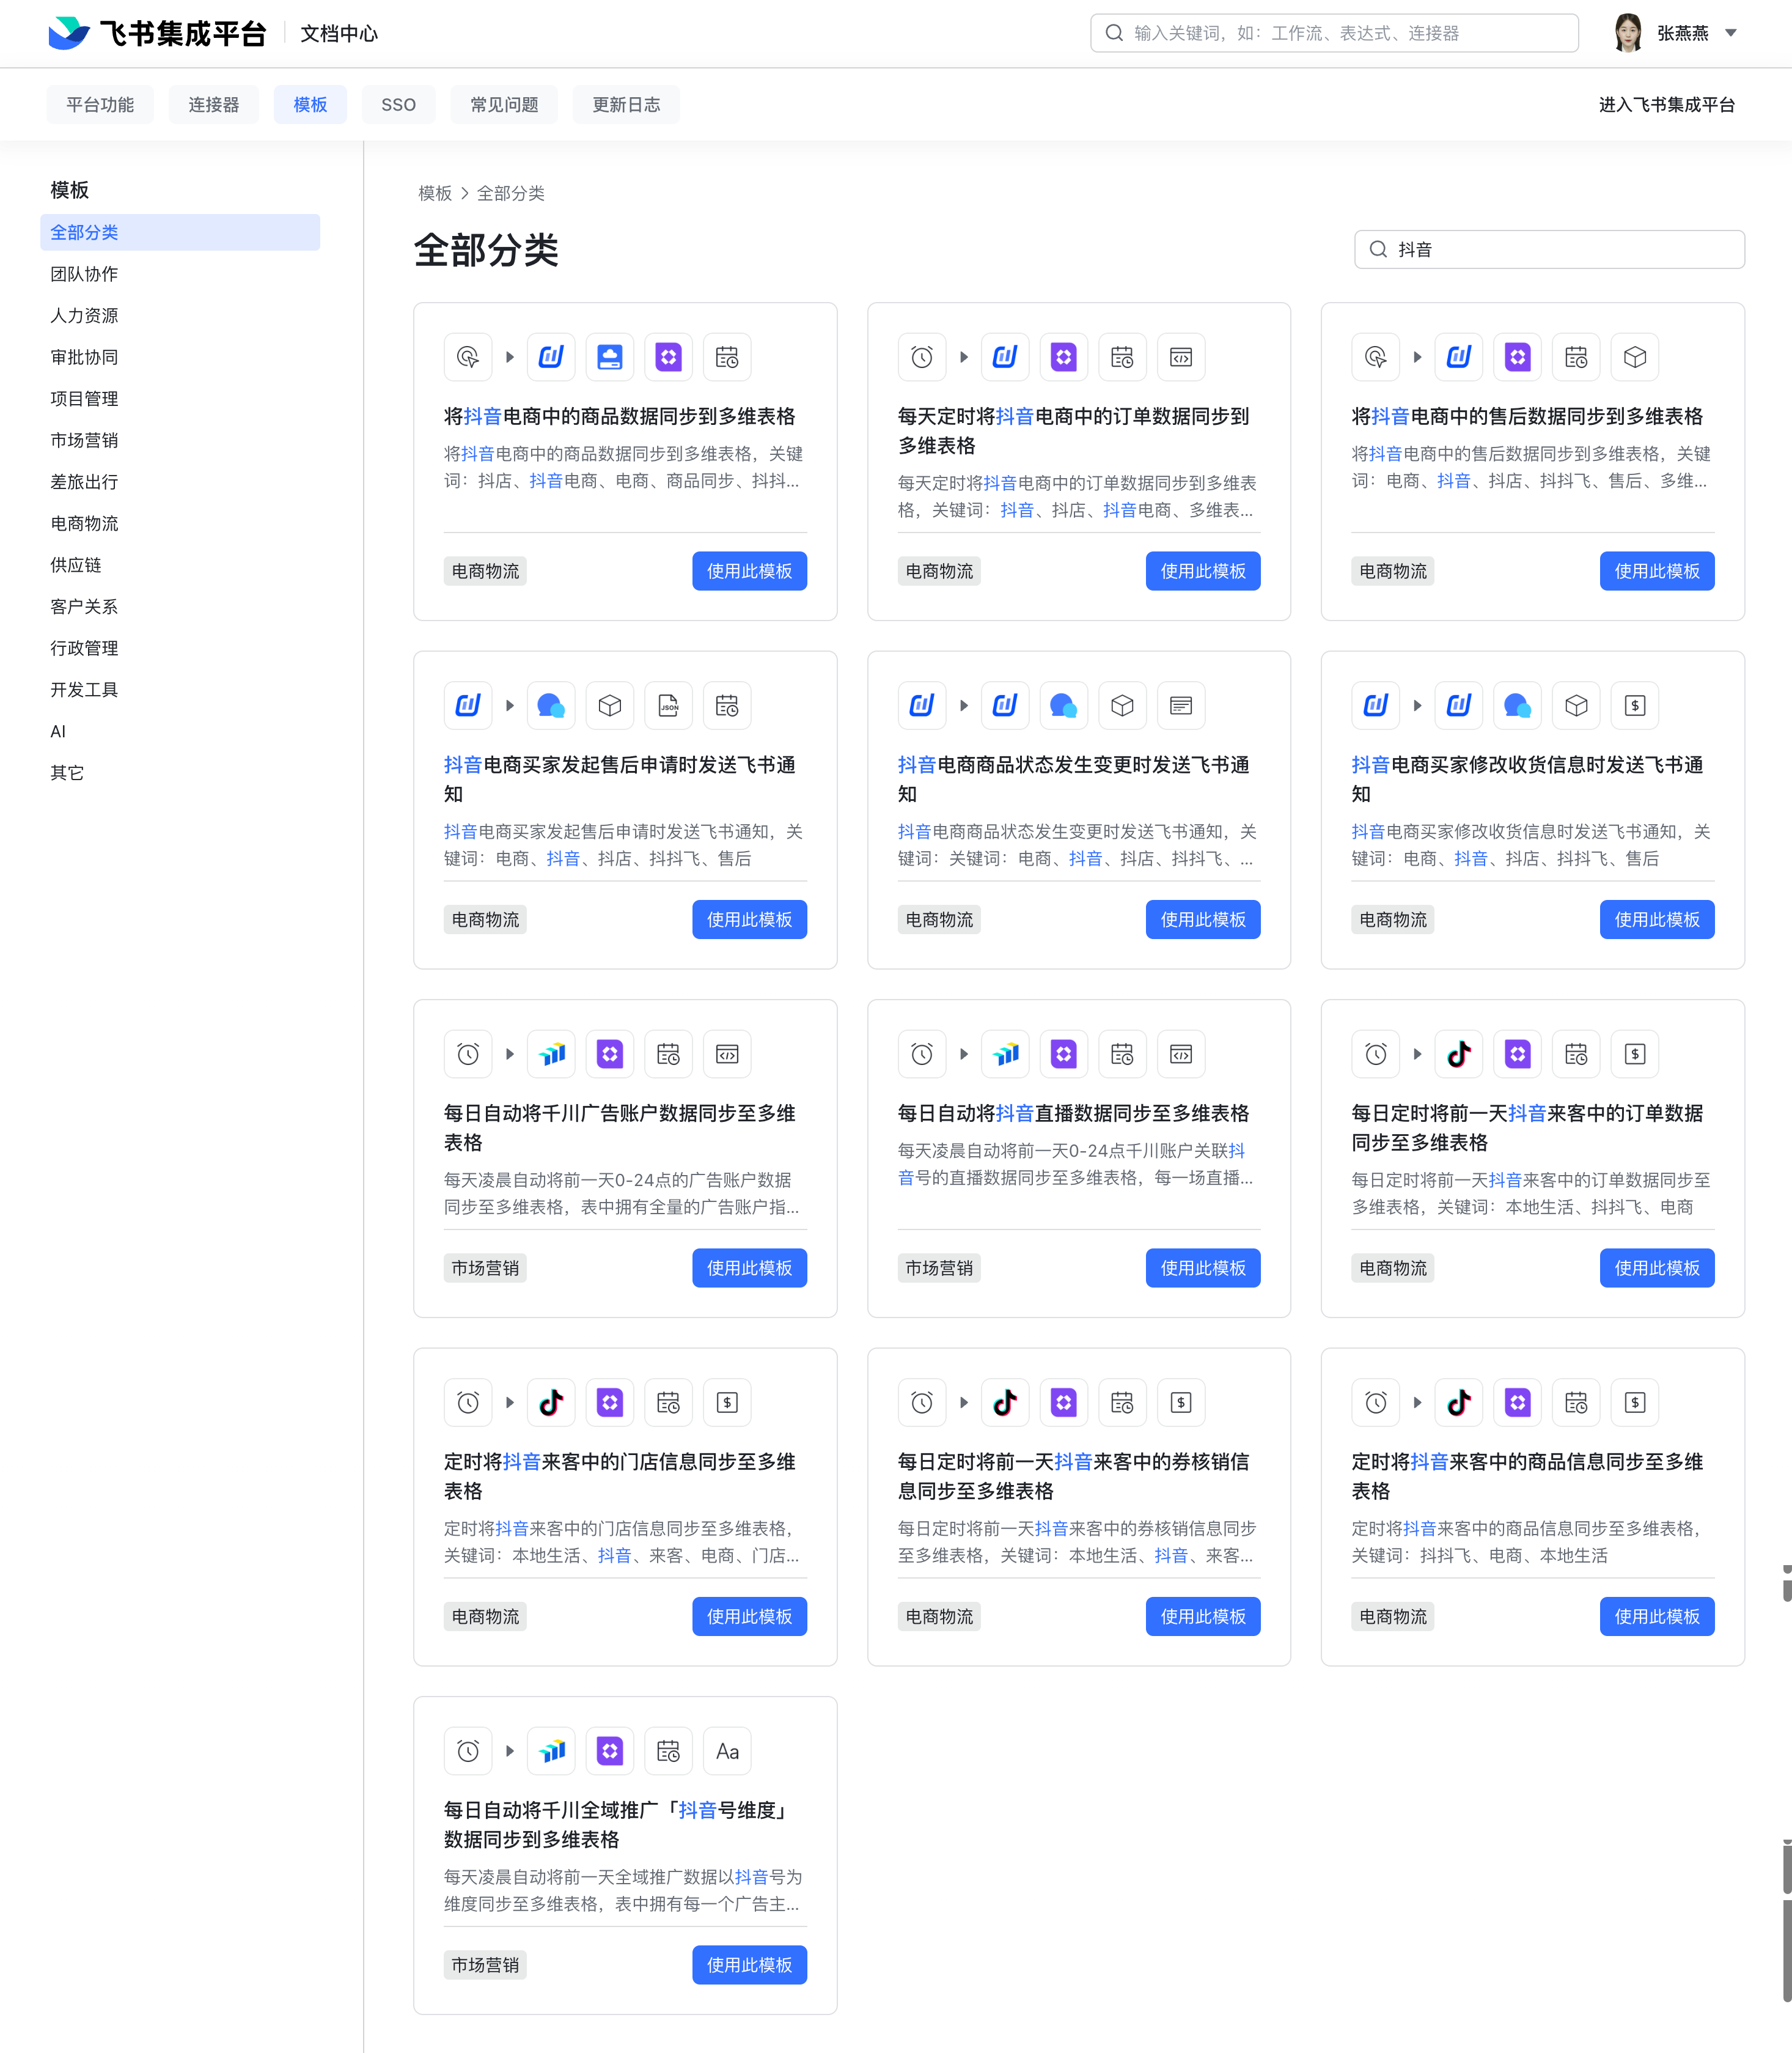Screen dimensions: 1792x2053
Task: Click user avatar of 张燕燕
Action: coord(1627,33)
